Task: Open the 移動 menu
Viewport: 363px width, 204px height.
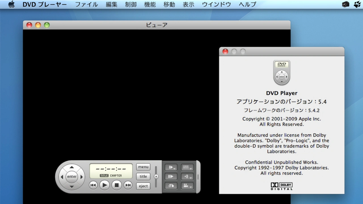Action: [x=169, y=4]
